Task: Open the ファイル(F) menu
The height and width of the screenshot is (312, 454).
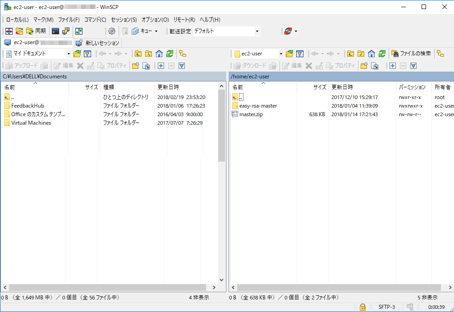Action: coord(69,20)
